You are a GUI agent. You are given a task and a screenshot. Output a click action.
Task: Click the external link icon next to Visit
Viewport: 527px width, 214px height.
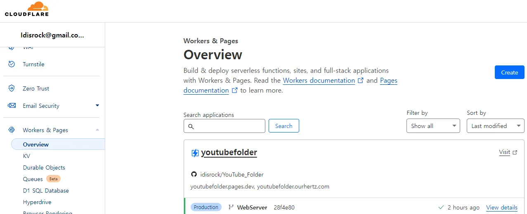515,152
